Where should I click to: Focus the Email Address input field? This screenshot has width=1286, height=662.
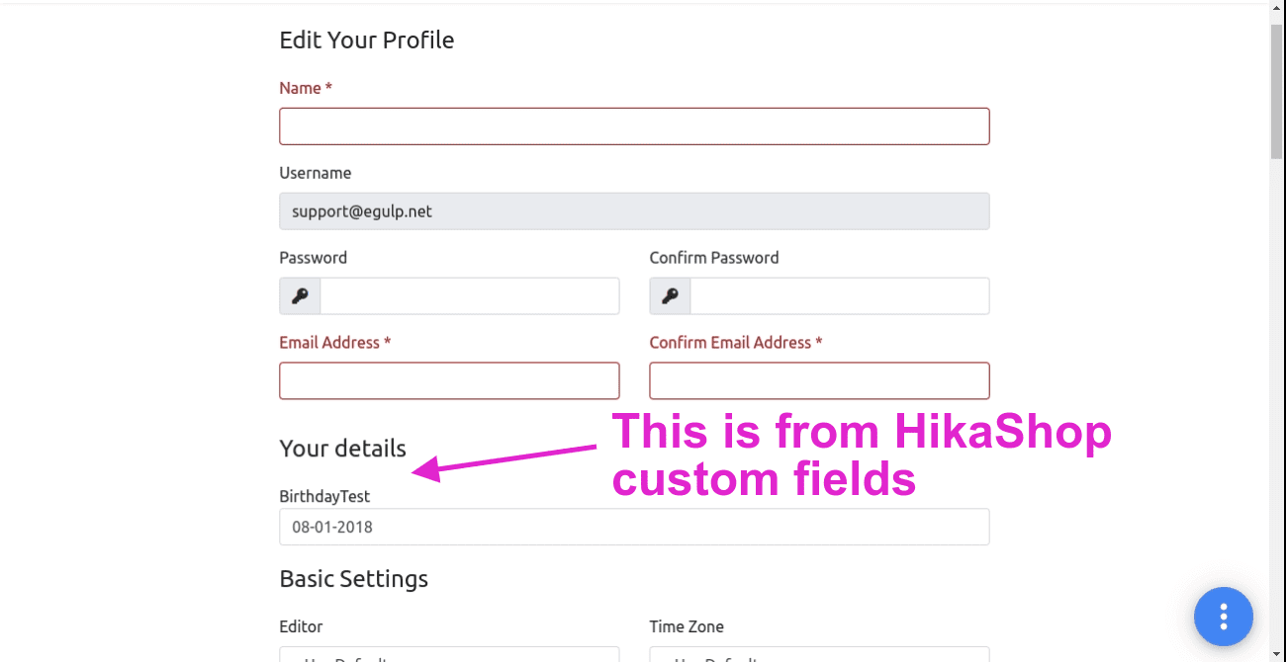click(x=449, y=380)
